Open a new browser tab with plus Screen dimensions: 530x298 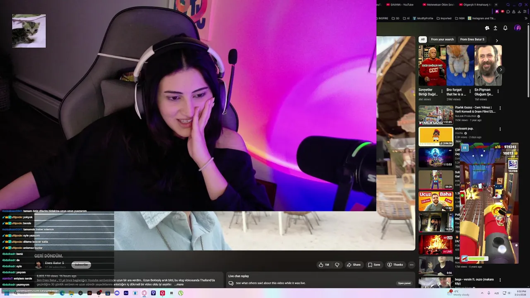pos(496,5)
